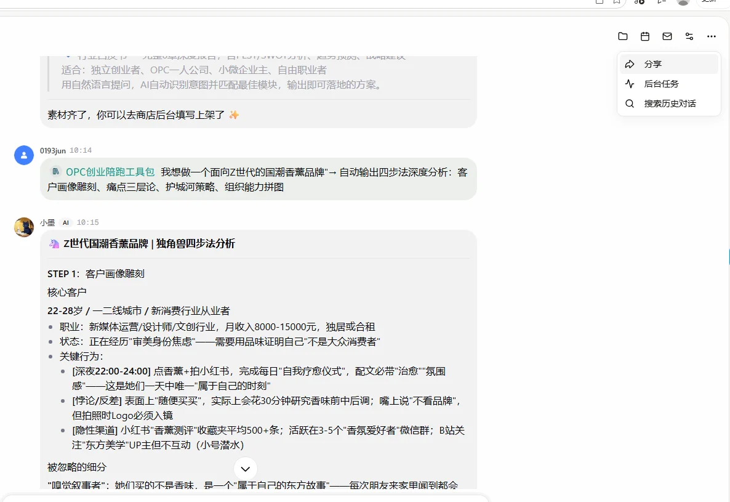The height and width of the screenshot is (502, 730).
Task: Toggle the three-dot more menu
Action: pyautogui.click(x=712, y=36)
